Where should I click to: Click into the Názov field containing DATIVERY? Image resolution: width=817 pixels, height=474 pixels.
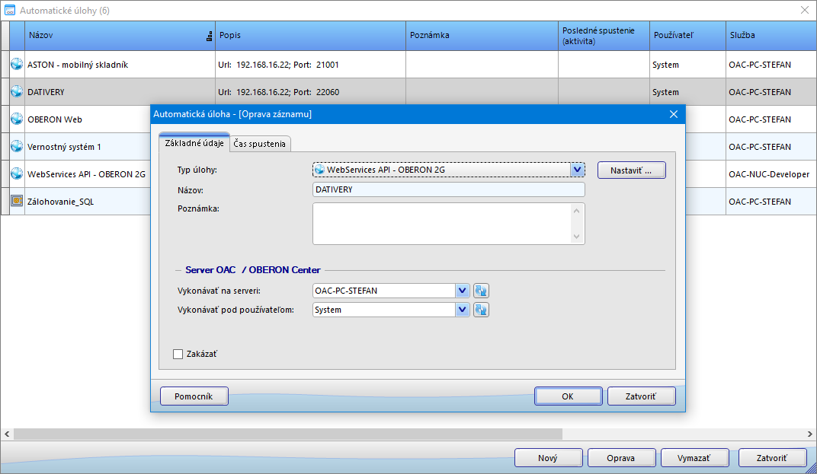[449, 189]
